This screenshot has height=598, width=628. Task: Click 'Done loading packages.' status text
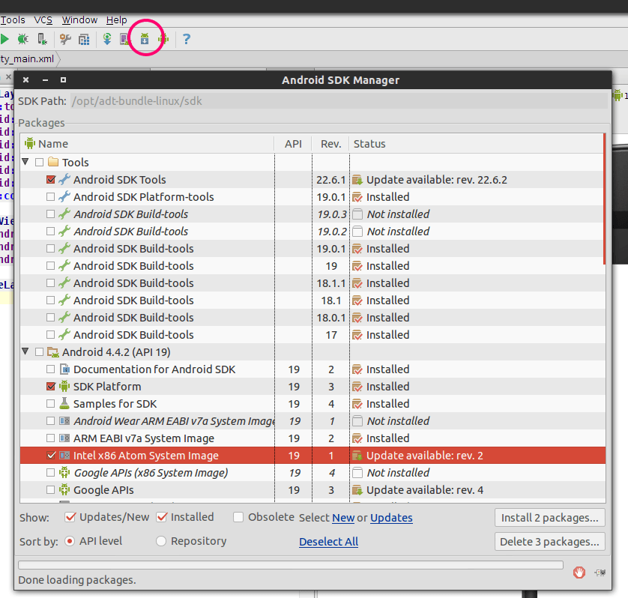pos(77,579)
